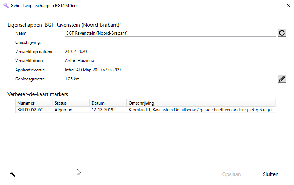The height and width of the screenshot is (185, 294).
Task: Click the Anton Huizinga value text
Action: pos(80,61)
